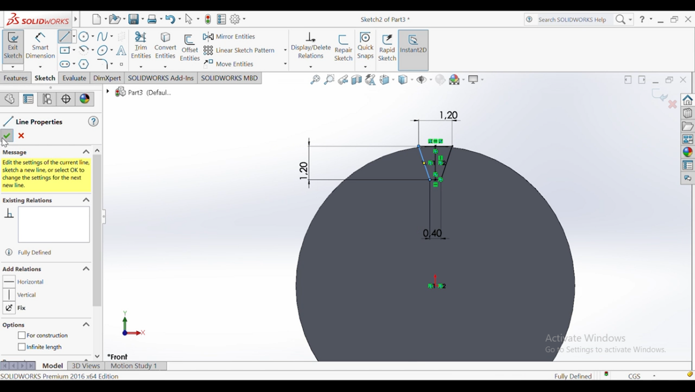Switch to 3D Views bottom tab
695x392 pixels.
tap(86, 366)
